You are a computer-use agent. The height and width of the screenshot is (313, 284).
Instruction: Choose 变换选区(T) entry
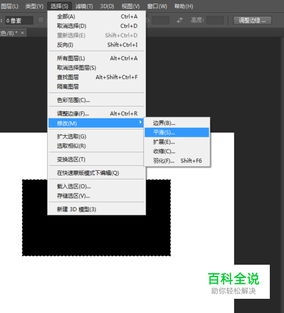(97, 160)
